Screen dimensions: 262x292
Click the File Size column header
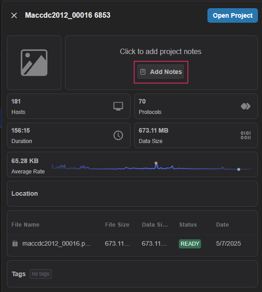pyautogui.click(x=117, y=225)
